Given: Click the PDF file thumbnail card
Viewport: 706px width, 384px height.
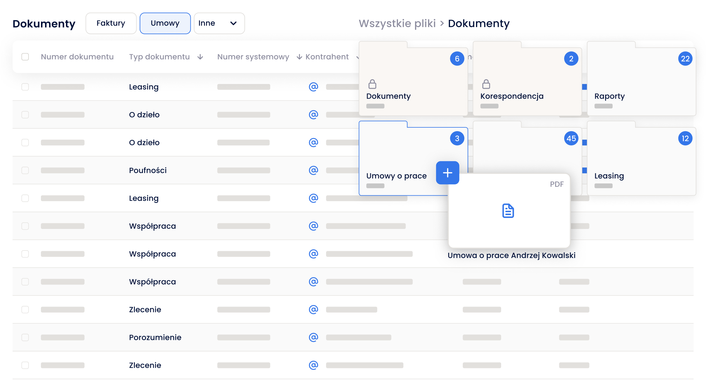Looking at the screenshot, I should pos(509,211).
